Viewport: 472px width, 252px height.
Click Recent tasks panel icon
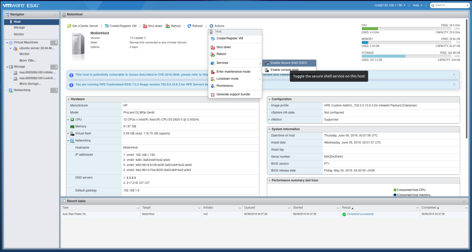click(x=64, y=201)
